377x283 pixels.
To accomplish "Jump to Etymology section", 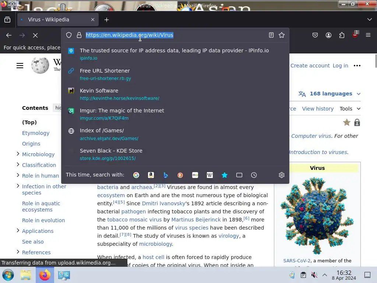I will point(36,133).
